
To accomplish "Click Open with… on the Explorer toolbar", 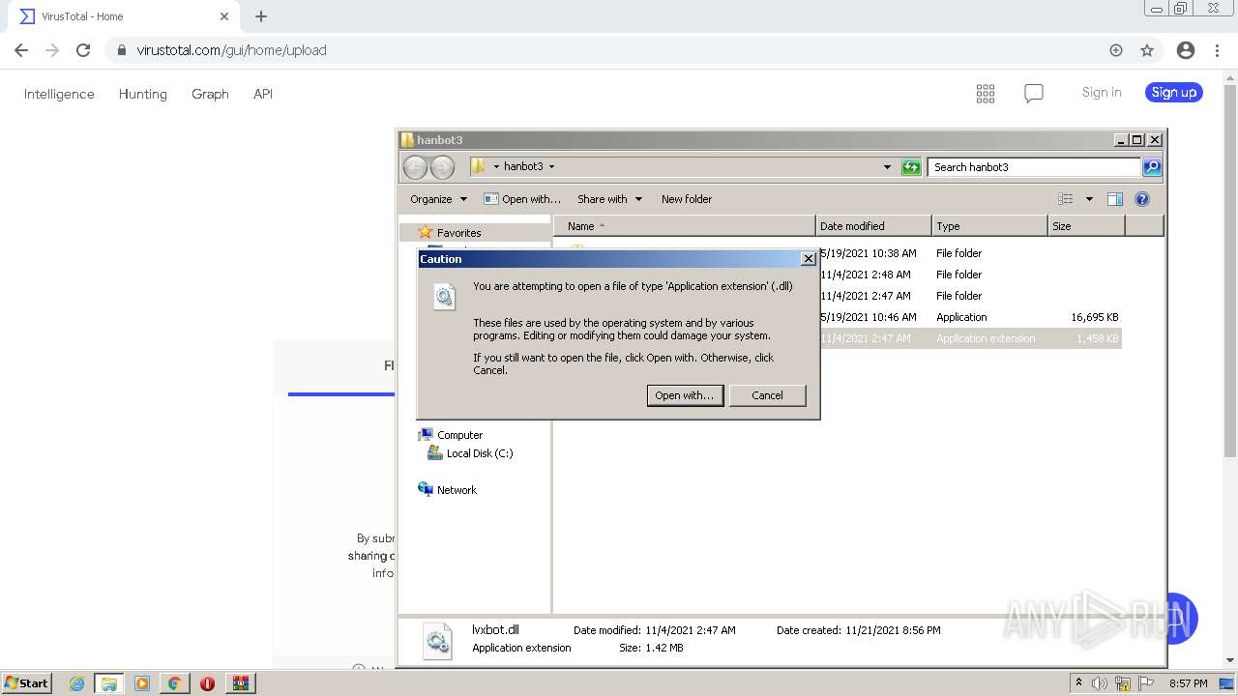I will click(x=522, y=199).
